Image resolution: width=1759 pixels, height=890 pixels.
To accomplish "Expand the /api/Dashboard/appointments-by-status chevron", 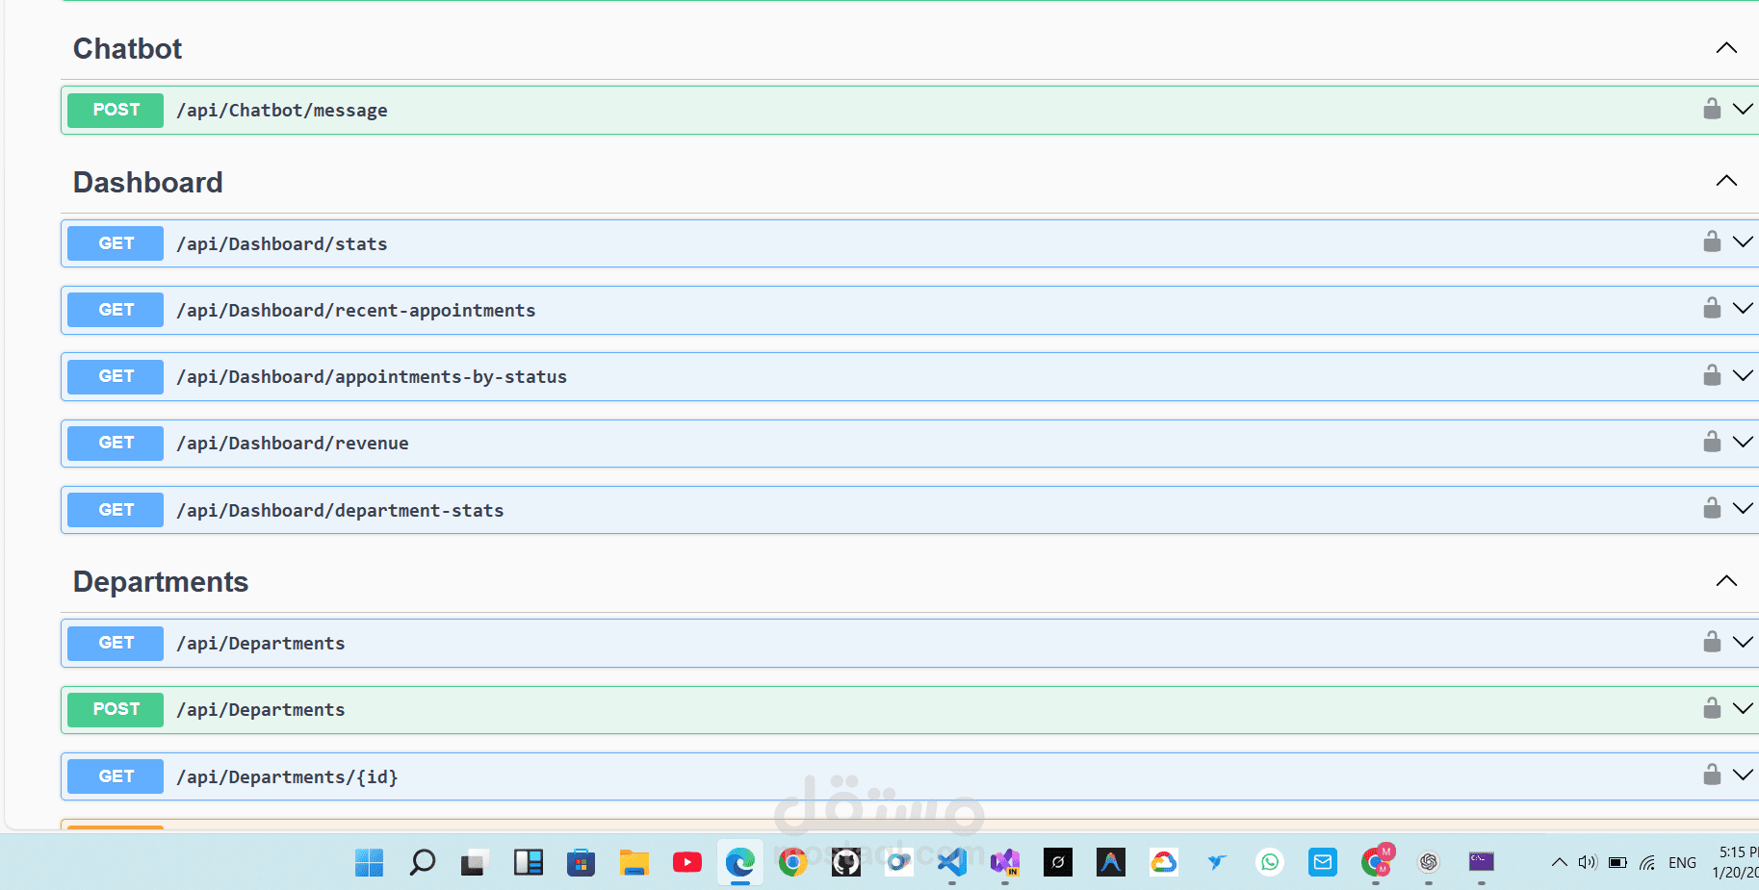I will 1743,375.
